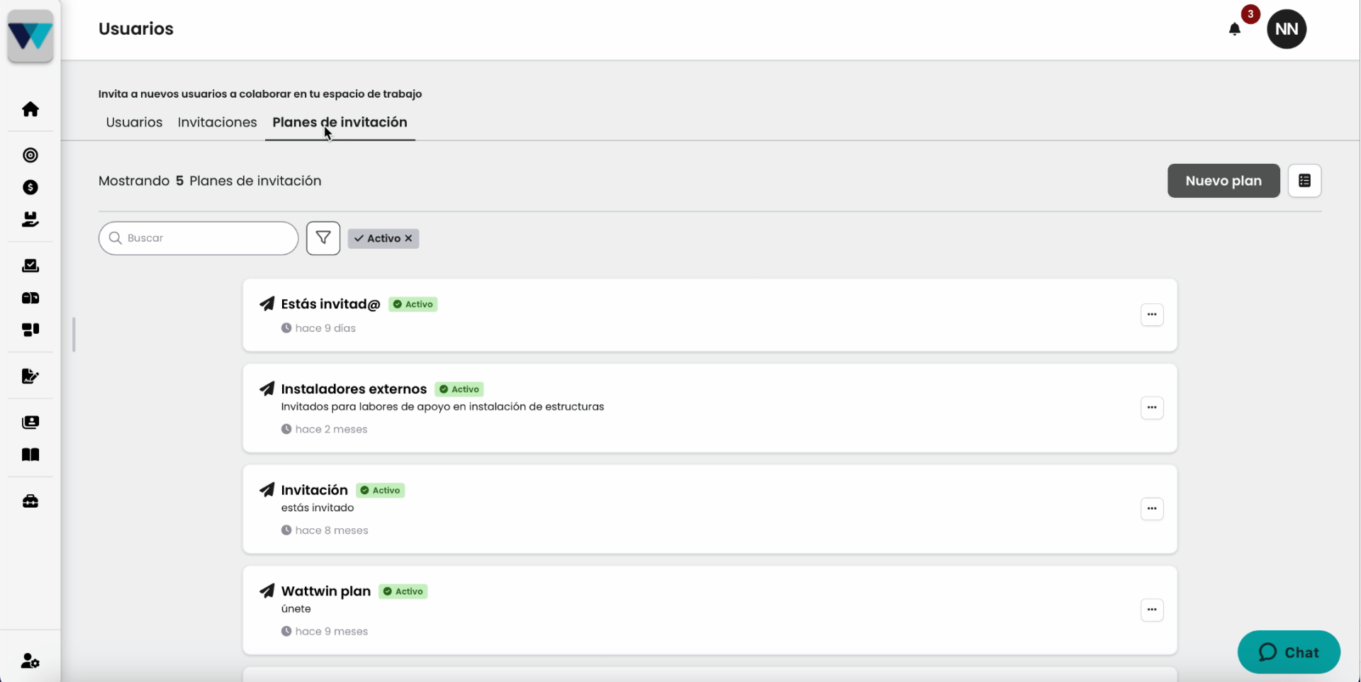Click the 'únete' description text
1361x682 pixels.
[x=296, y=609]
